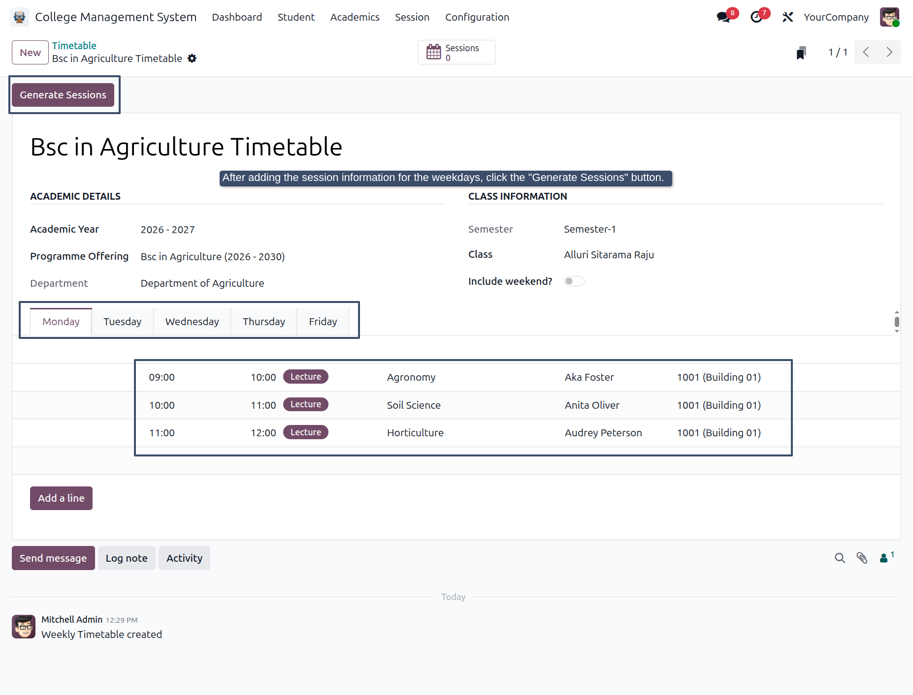
Task: Click the gear icon next to timetable title
Action: click(192, 59)
